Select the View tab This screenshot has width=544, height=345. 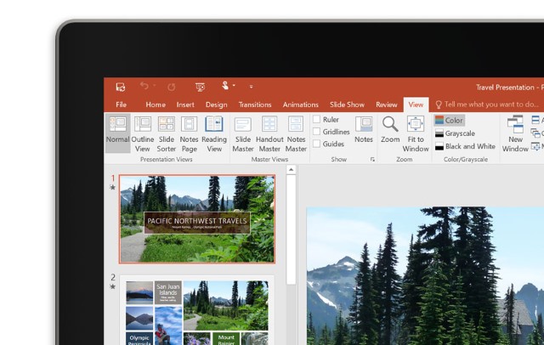tap(416, 105)
